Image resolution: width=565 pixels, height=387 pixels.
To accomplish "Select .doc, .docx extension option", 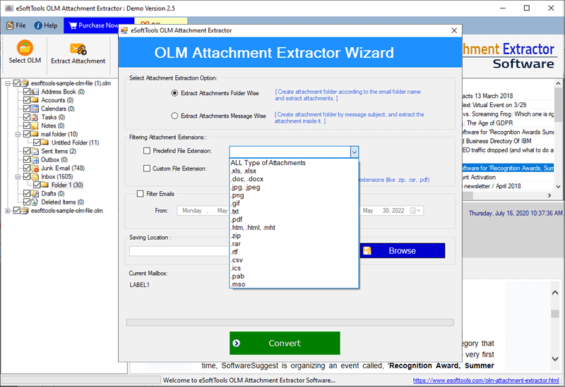I will coord(294,179).
